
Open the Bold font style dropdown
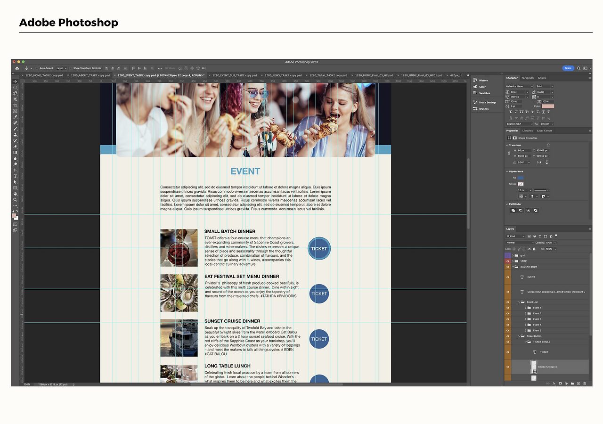545,86
